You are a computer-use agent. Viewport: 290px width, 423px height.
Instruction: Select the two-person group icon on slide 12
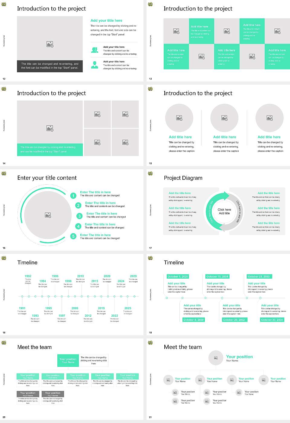click(95, 50)
